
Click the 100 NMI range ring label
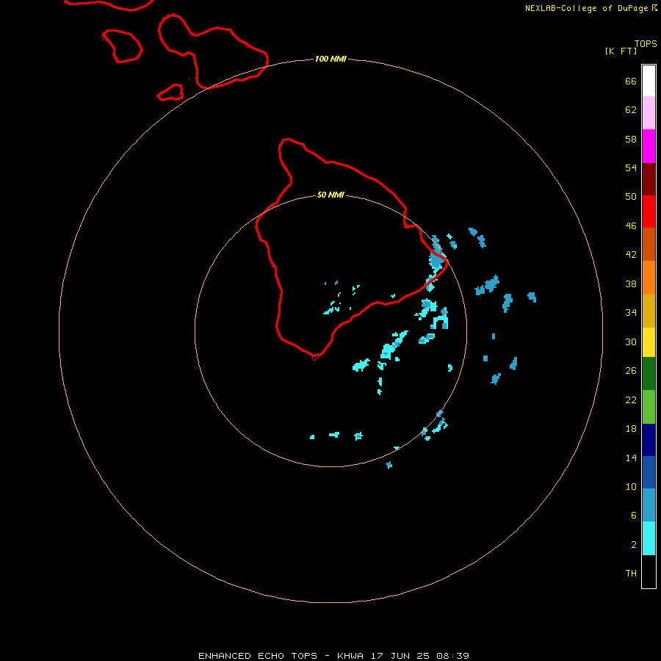point(330,59)
